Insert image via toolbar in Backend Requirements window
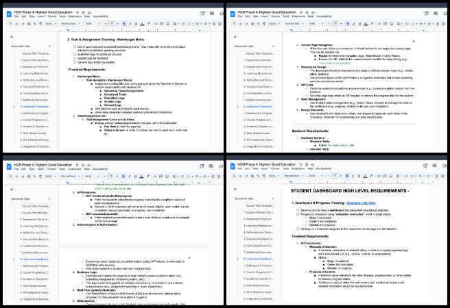The image size is (450, 308). (x=391, y=23)
